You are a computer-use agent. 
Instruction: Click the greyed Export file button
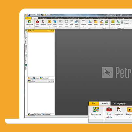tap(125, 21)
